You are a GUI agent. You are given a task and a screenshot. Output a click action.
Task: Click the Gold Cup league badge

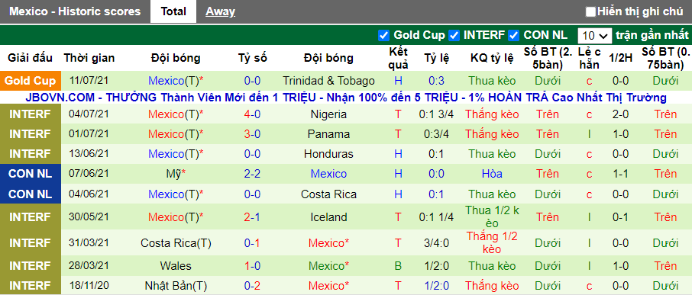[x=30, y=81]
